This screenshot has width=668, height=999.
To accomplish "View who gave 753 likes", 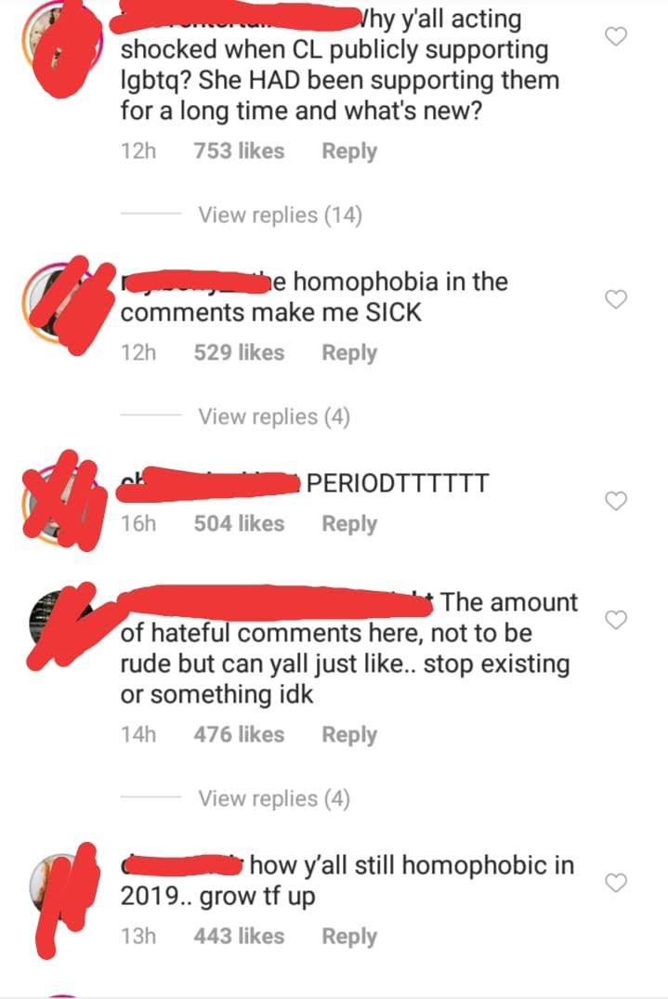I will (x=240, y=151).
